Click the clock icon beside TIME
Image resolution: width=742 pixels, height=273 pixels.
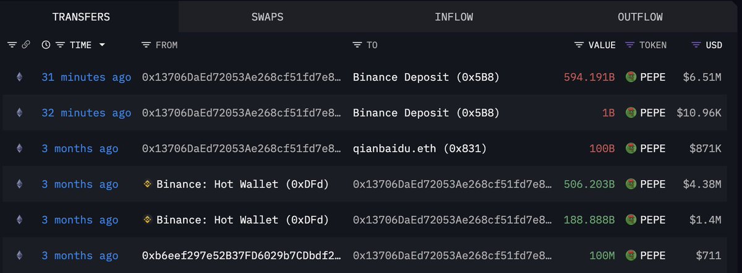[x=46, y=45]
